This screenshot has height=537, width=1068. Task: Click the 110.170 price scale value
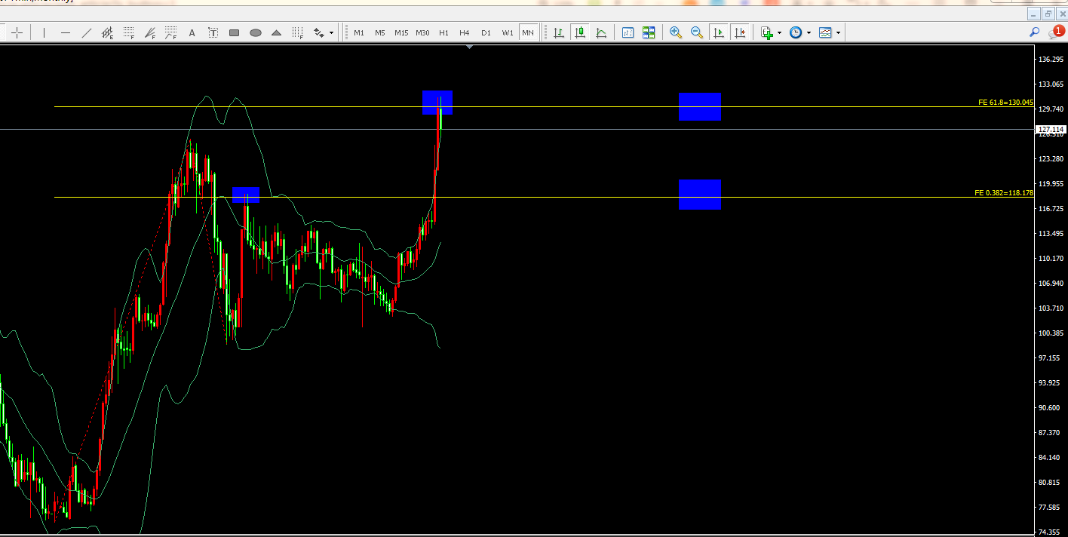click(x=1051, y=259)
